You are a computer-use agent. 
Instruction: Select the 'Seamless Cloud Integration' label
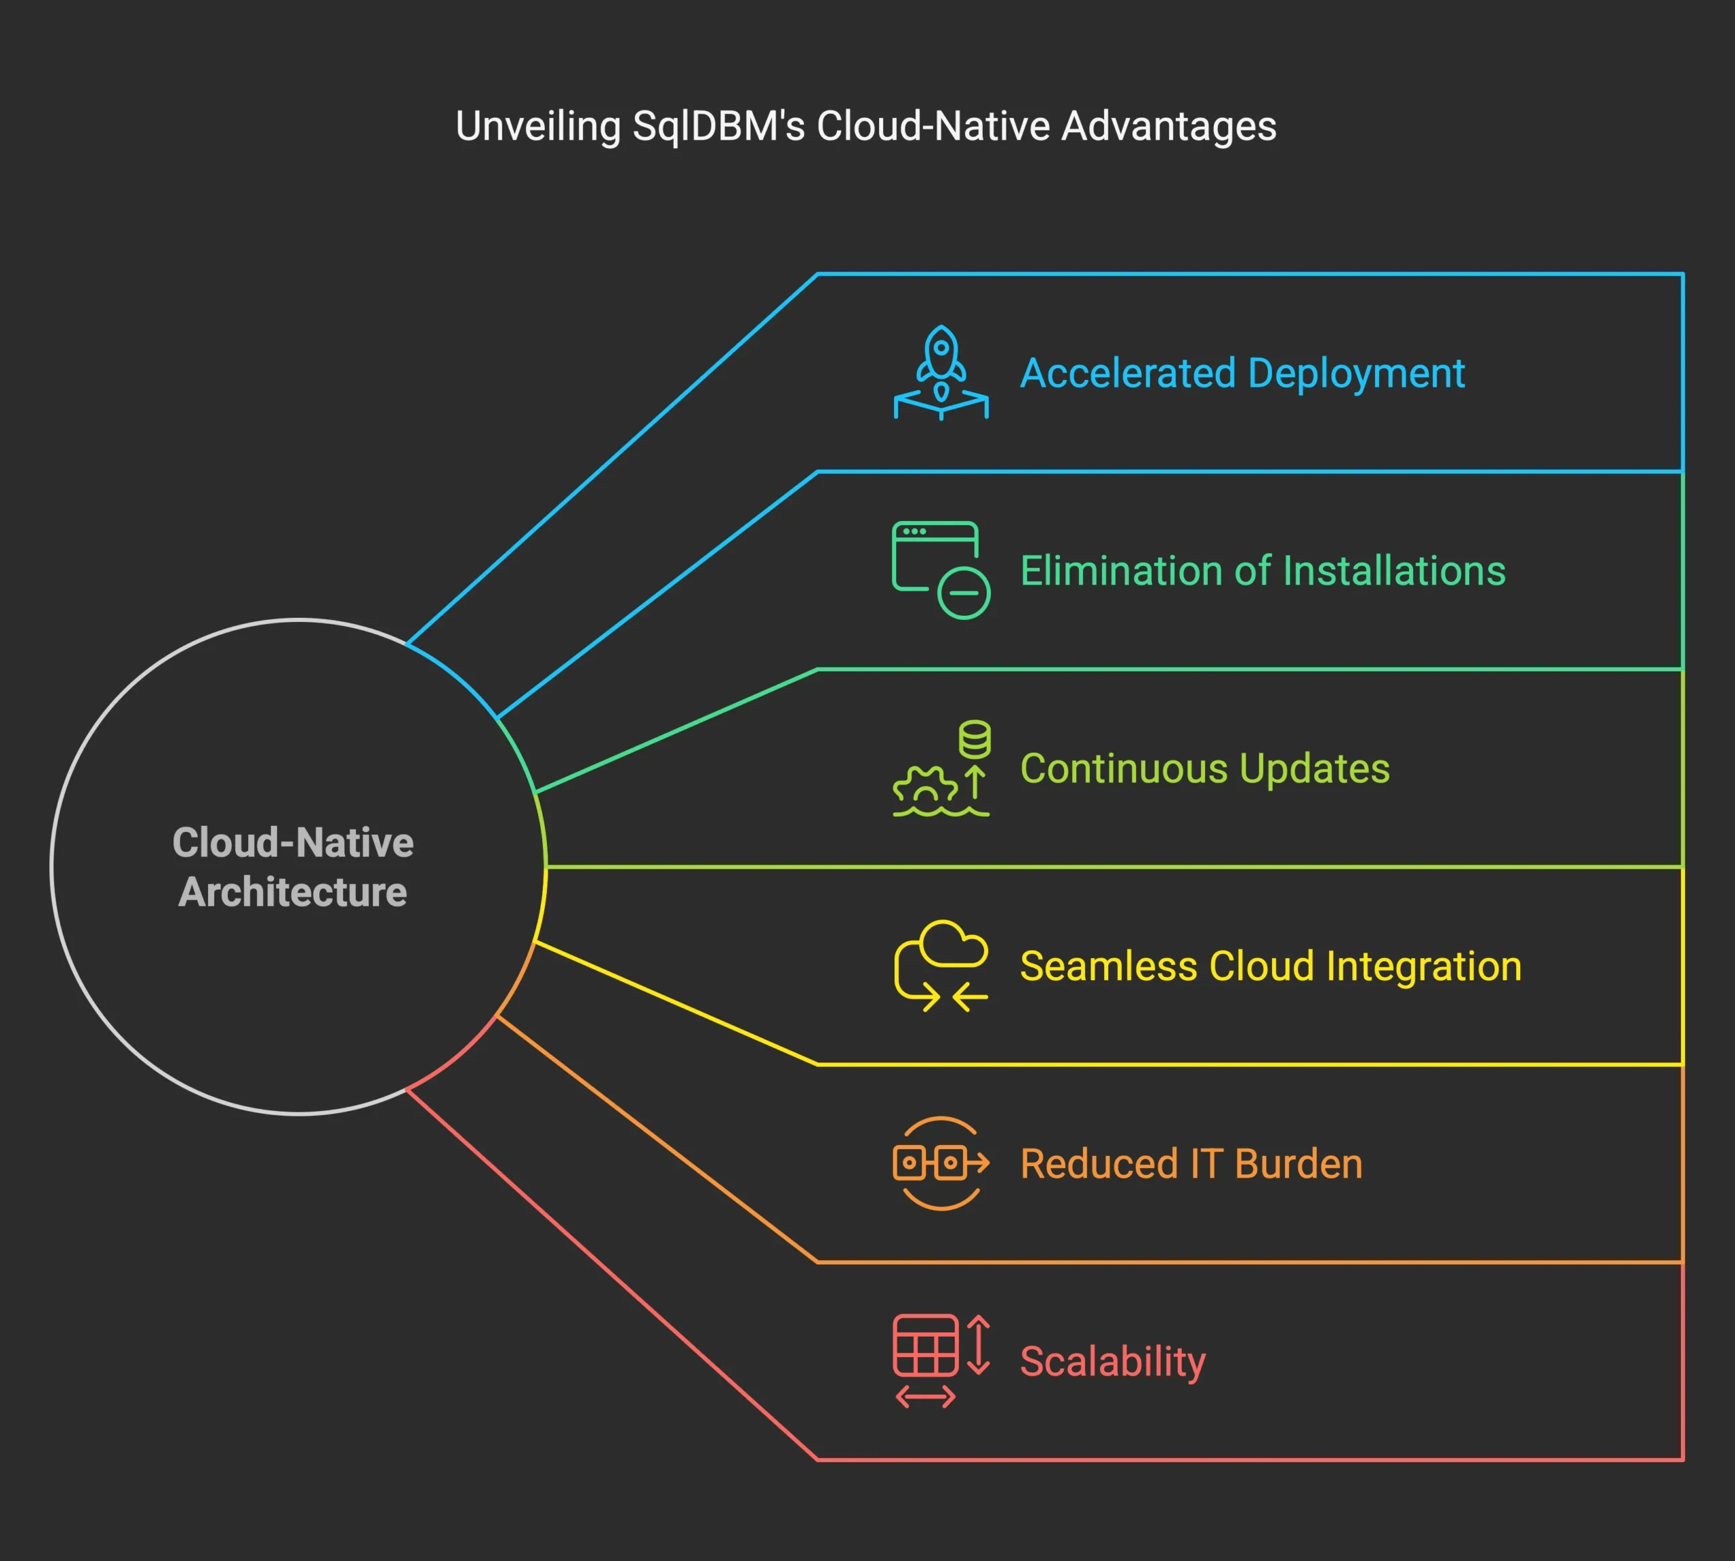pos(1271,967)
